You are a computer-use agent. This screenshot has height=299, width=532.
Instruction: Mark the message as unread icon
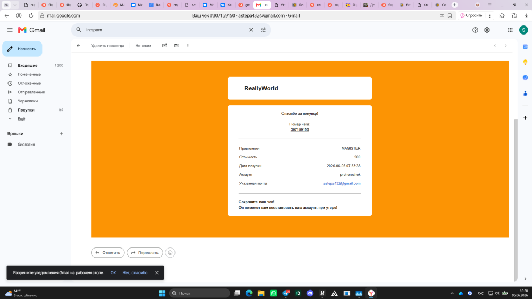164,45
